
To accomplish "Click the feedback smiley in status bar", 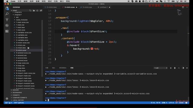I will pos(186,103).
